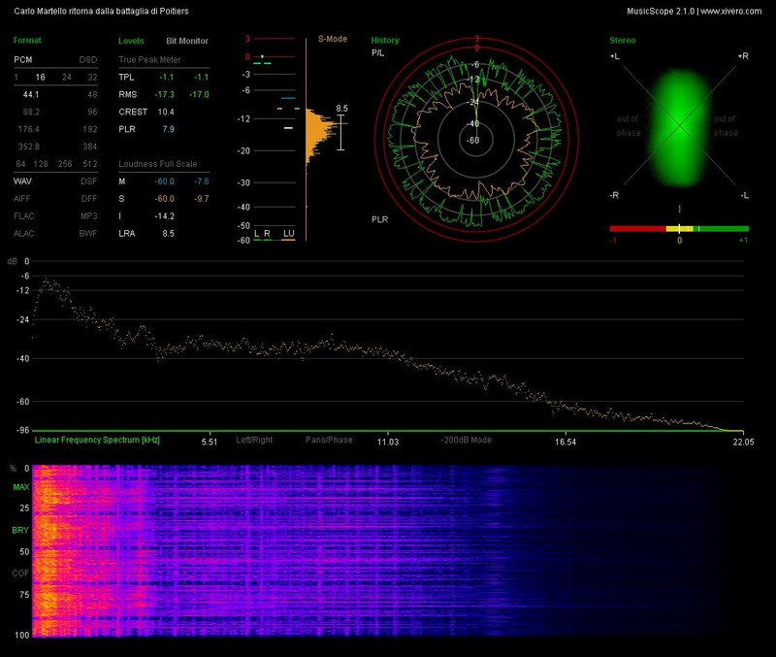Click the P/L label above the radar
The height and width of the screenshot is (657, 776).
[x=377, y=53]
